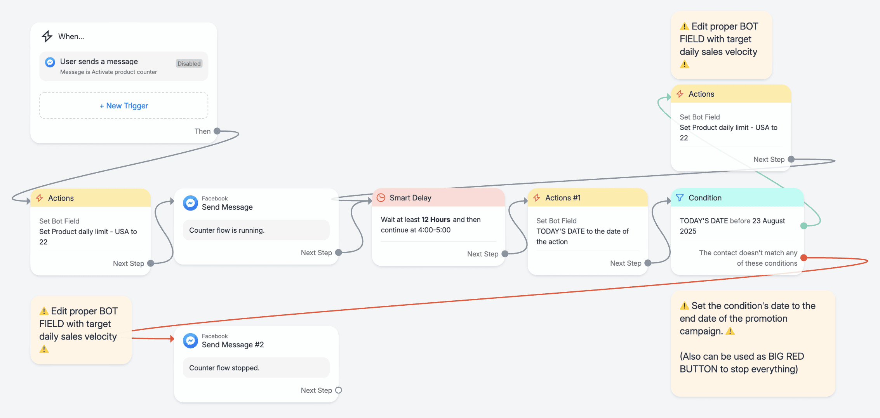This screenshot has height=418, width=880.
Task: Click the bolt icon on Actions #1 node
Action: (537, 198)
